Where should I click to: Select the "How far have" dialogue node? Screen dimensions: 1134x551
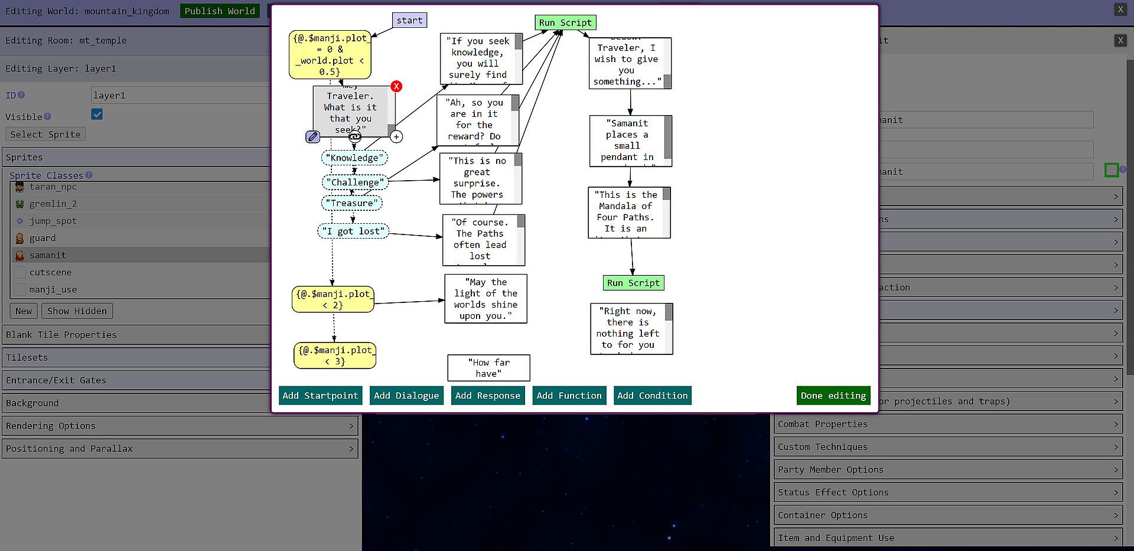coord(489,368)
